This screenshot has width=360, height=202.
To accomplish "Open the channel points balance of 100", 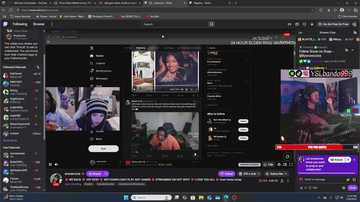I will coord(313,188).
